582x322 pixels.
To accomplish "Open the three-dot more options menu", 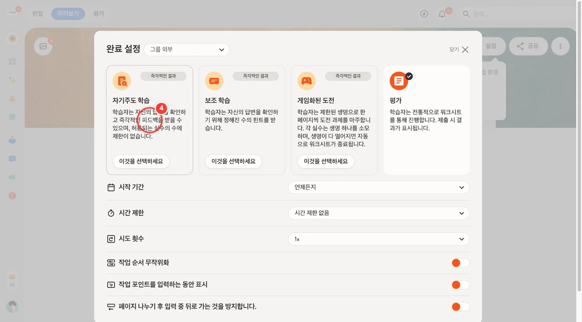I will tap(560, 46).
